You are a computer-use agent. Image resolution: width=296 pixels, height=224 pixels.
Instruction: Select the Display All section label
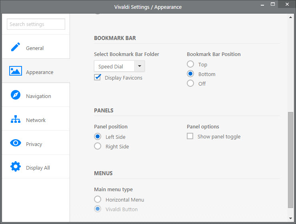[38, 168]
